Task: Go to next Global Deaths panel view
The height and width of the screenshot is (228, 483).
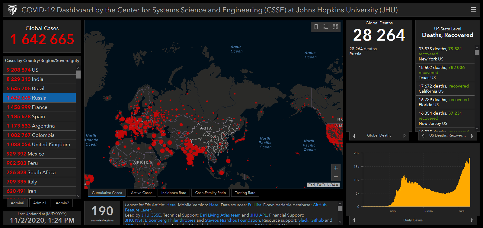Action: click(405, 136)
